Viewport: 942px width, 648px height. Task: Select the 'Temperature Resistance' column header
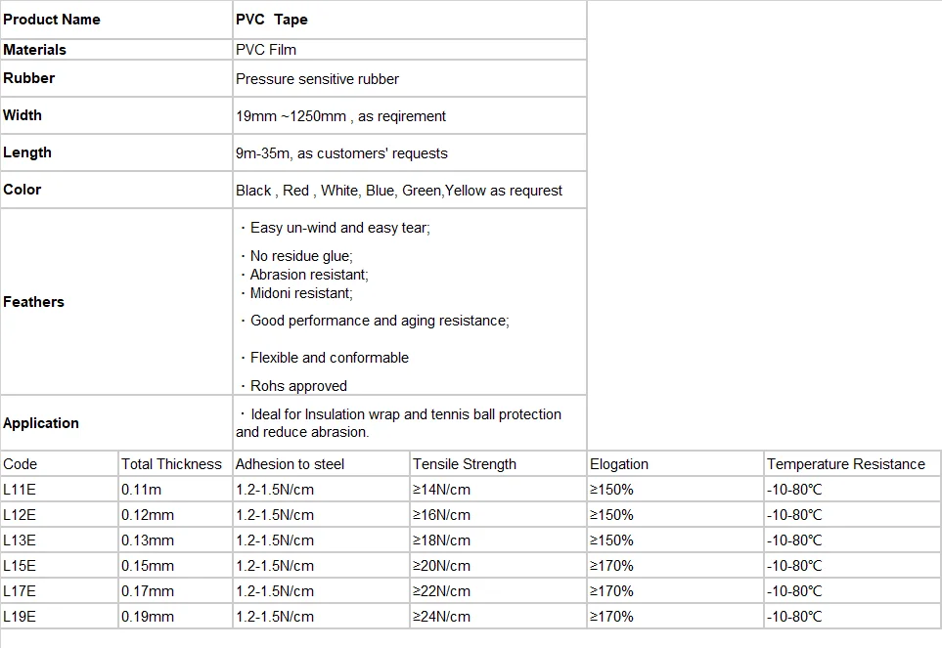(x=845, y=464)
